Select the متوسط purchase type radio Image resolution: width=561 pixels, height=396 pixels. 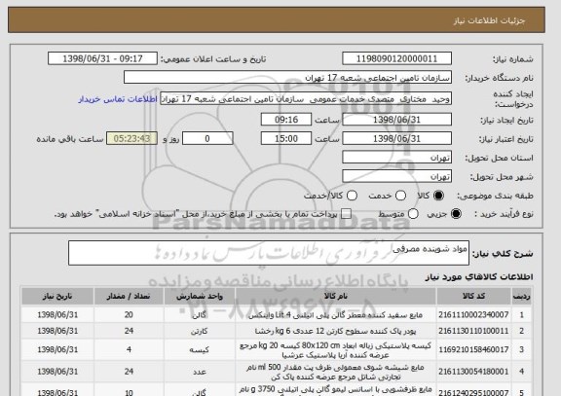point(413,214)
